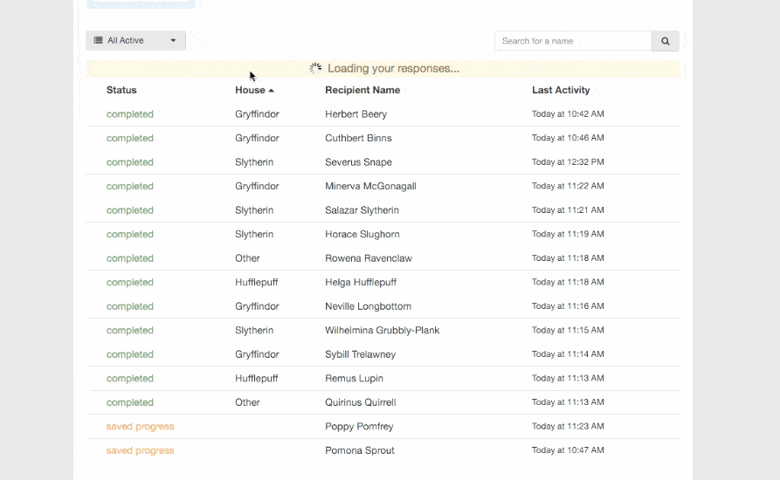Click the House sort arrow indicator
Image resolution: width=780 pixels, height=480 pixels.
pos(271,91)
